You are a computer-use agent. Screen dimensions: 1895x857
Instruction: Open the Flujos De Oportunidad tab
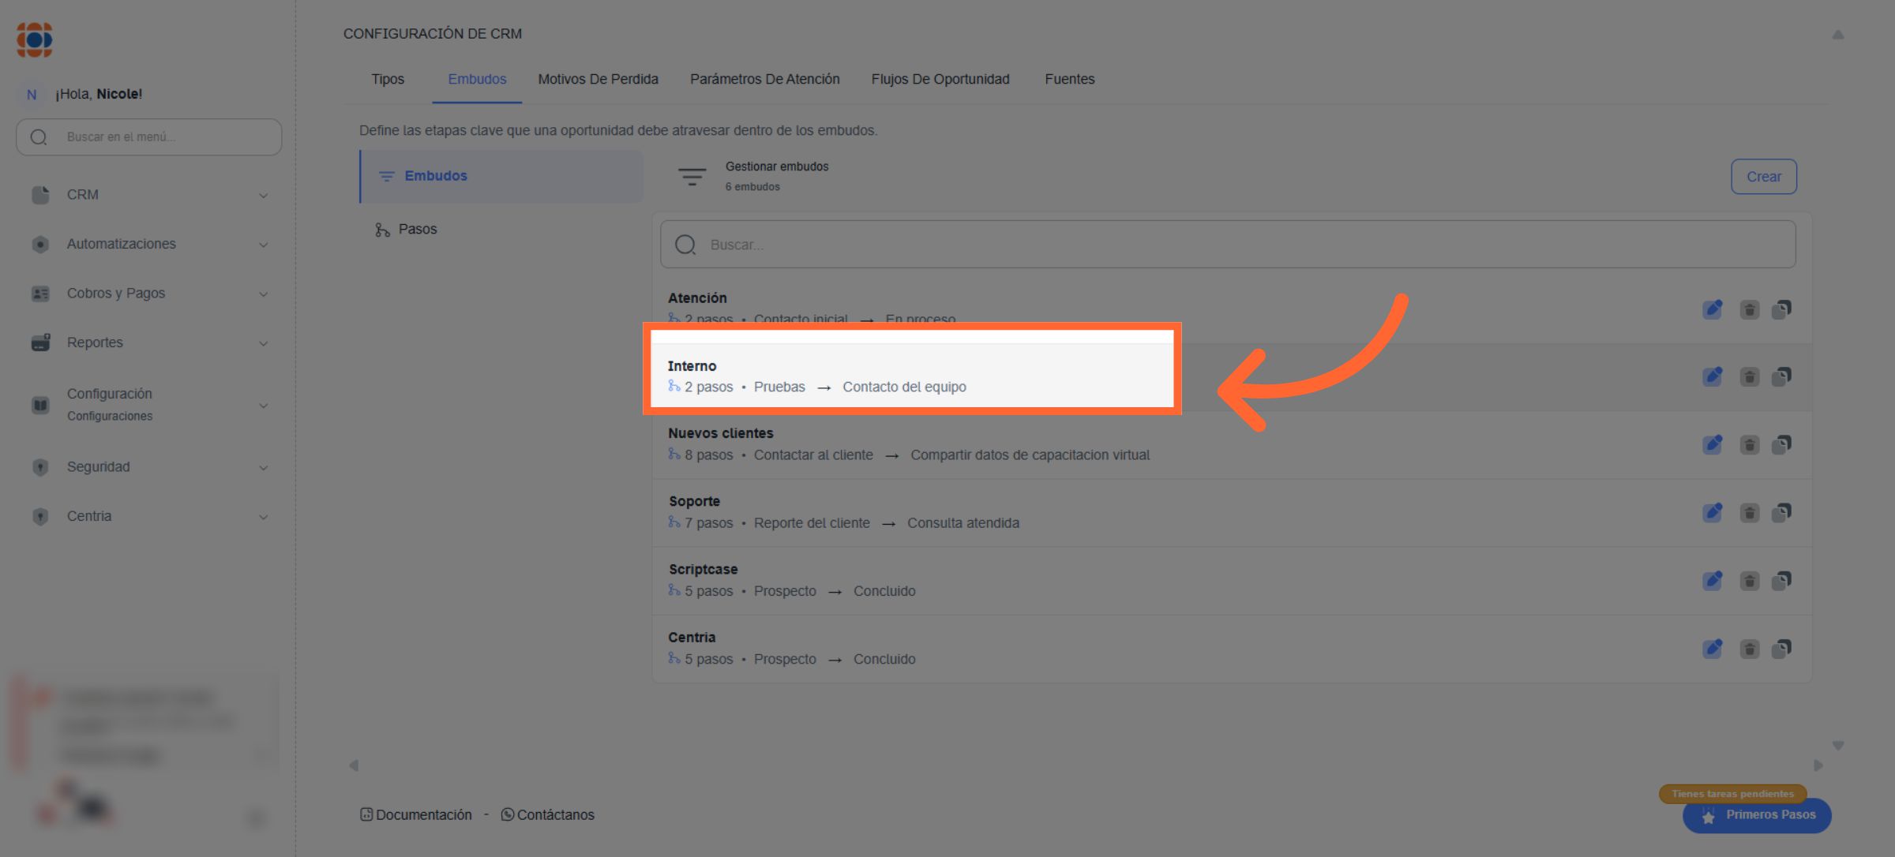940,79
